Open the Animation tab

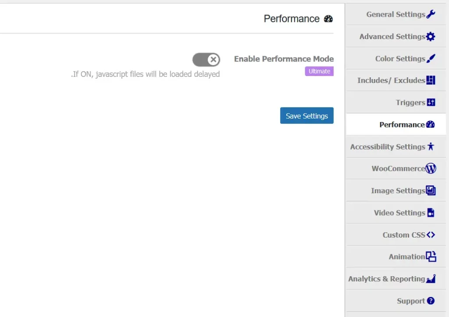(x=407, y=257)
